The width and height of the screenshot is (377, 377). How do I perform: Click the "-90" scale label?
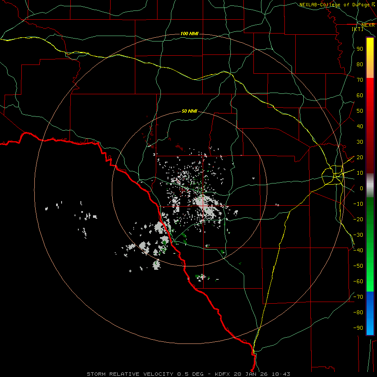[358, 328]
